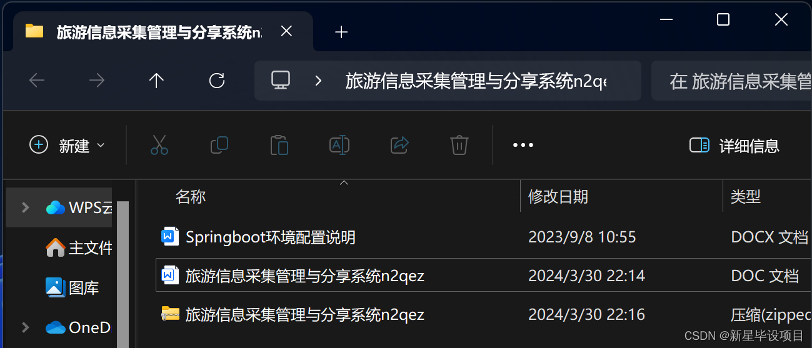Open the three-dots more options menu
The image size is (812, 348).
[x=523, y=146]
